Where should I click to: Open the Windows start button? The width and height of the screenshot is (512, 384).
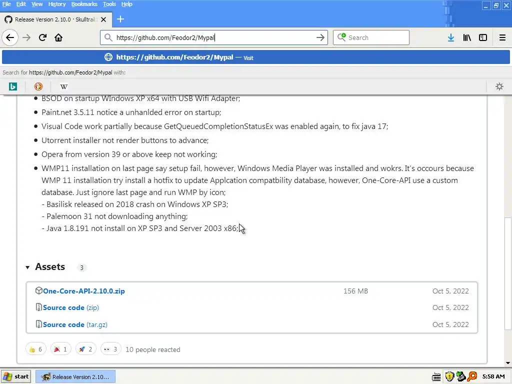pyautogui.click(x=16, y=376)
